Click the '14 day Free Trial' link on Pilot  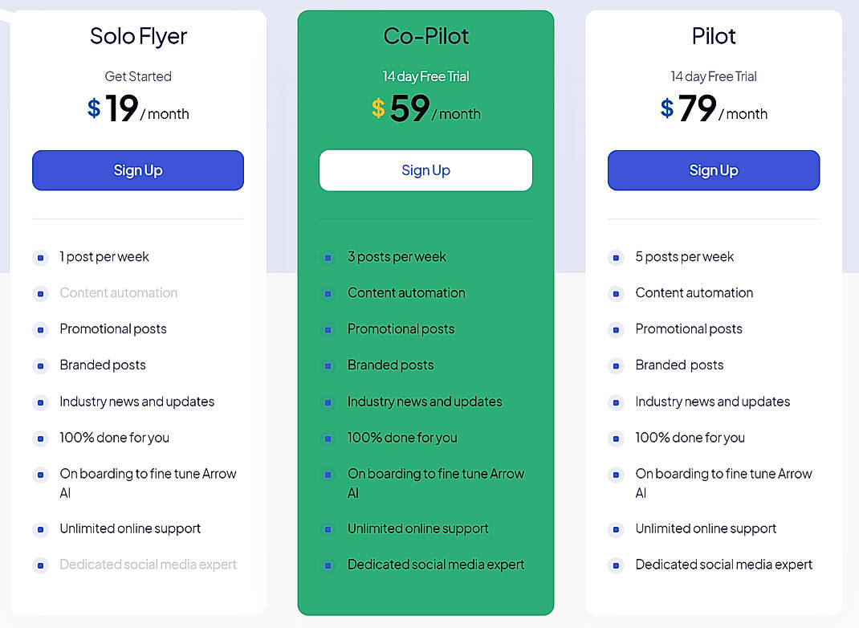click(x=714, y=76)
